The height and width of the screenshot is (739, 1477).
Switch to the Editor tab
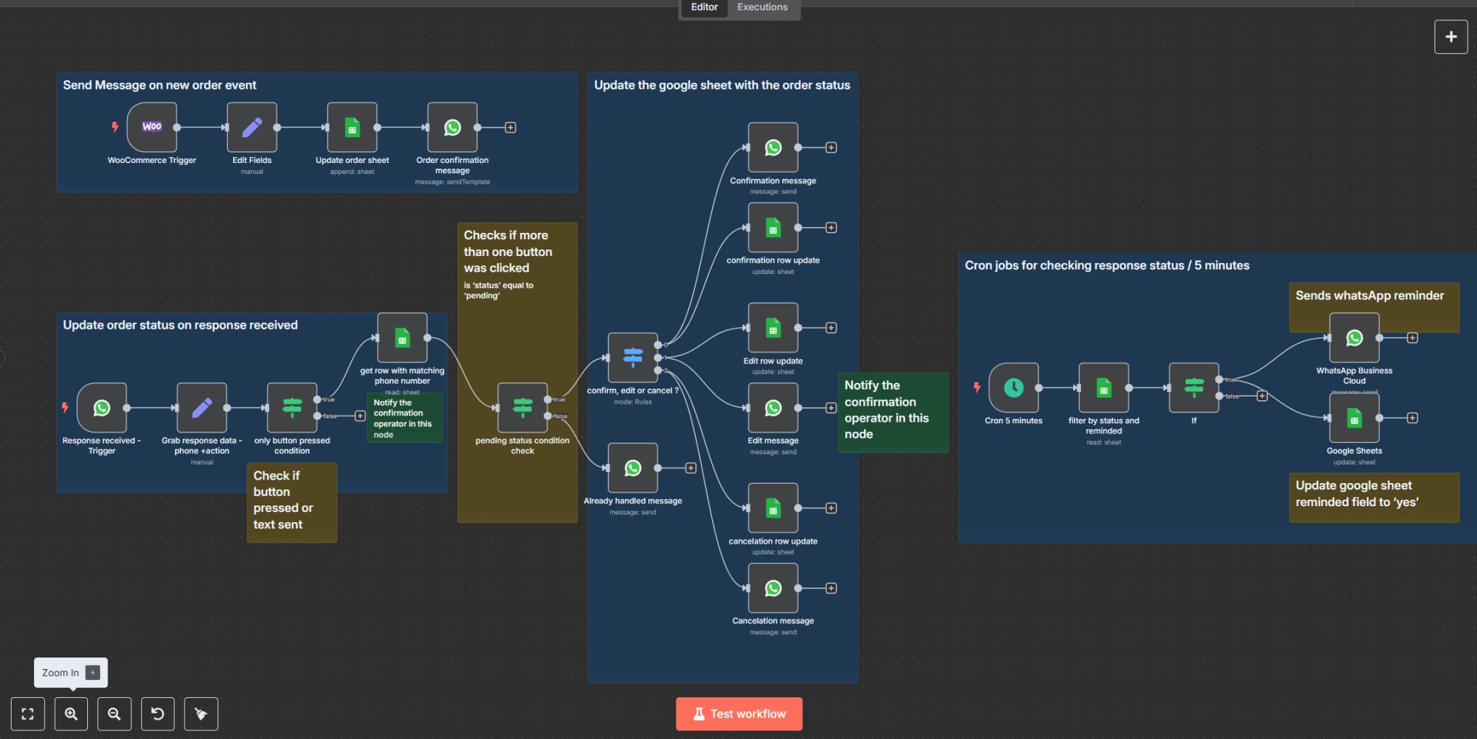coord(704,7)
